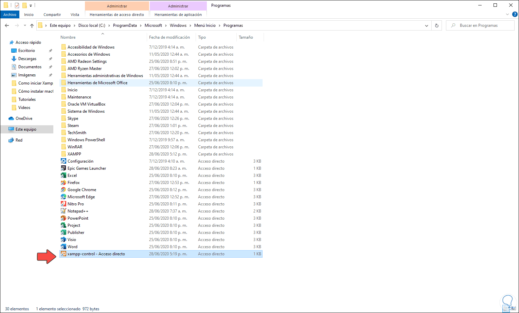
Task: Expand the address bar history dropdown
Action: click(427, 25)
